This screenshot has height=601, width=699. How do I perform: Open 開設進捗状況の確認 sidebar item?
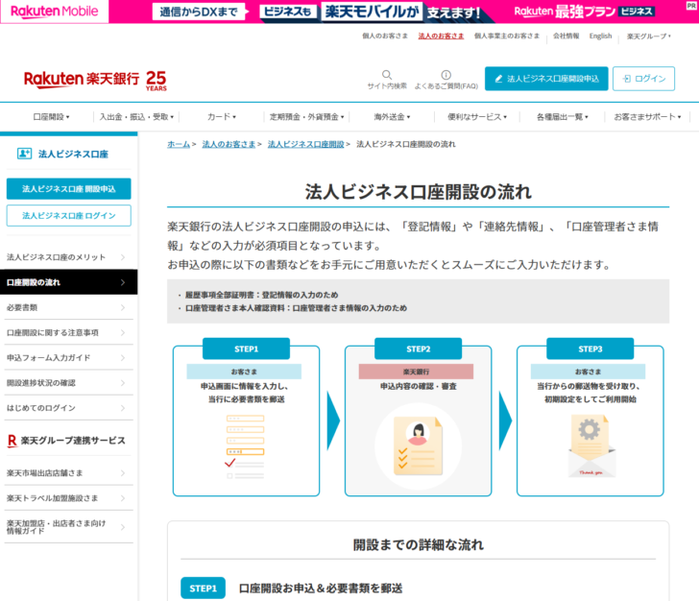(69, 382)
